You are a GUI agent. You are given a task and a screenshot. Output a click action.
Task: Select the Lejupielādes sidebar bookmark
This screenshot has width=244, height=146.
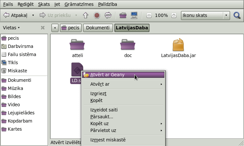pos(24,113)
